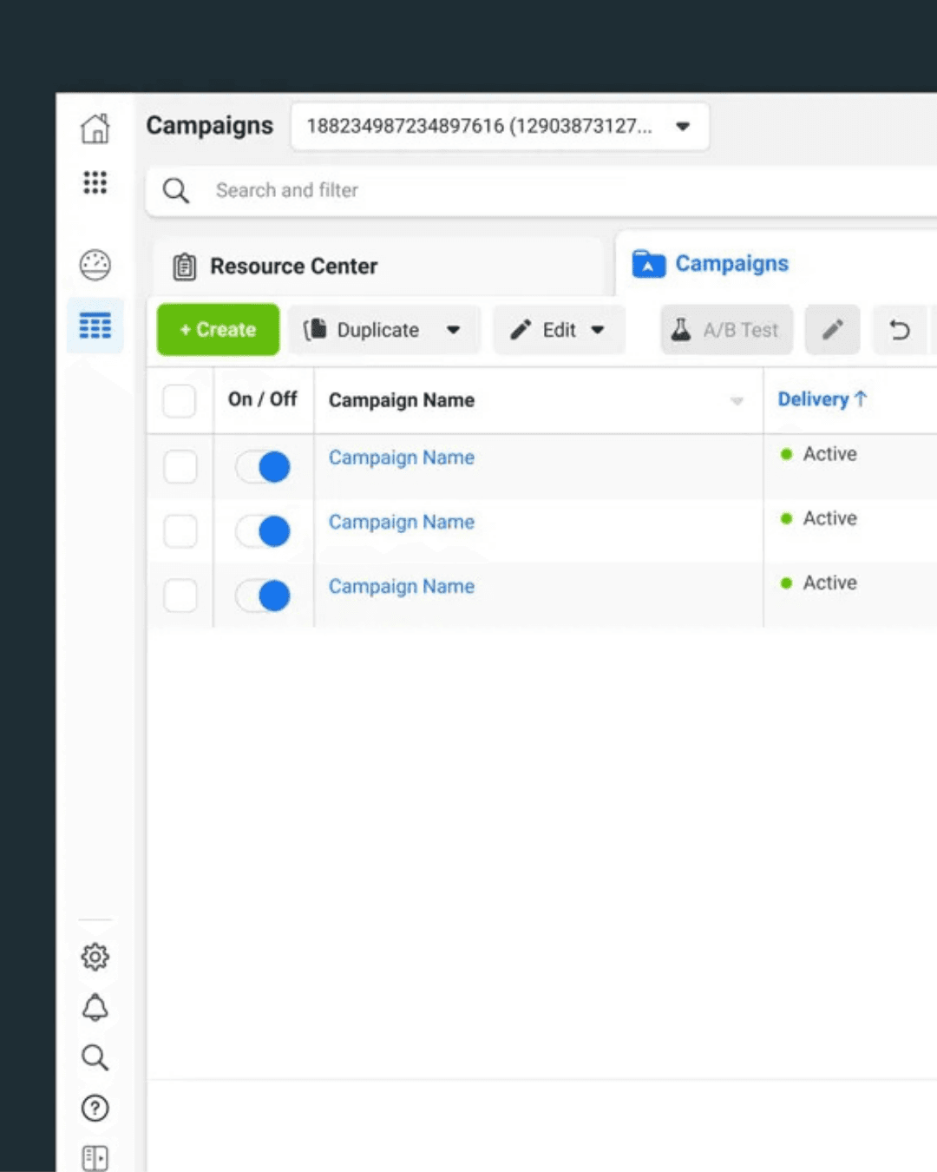Click the magnifier icon in search bar
Screen dimensions: 937x1172
[x=176, y=190]
